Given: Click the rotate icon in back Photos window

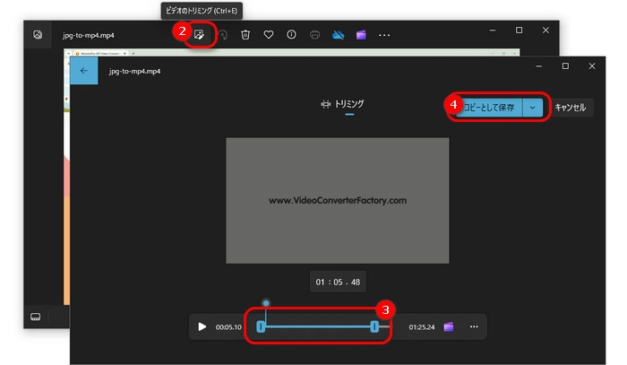Looking at the screenshot, I should pyautogui.click(x=223, y=35).
